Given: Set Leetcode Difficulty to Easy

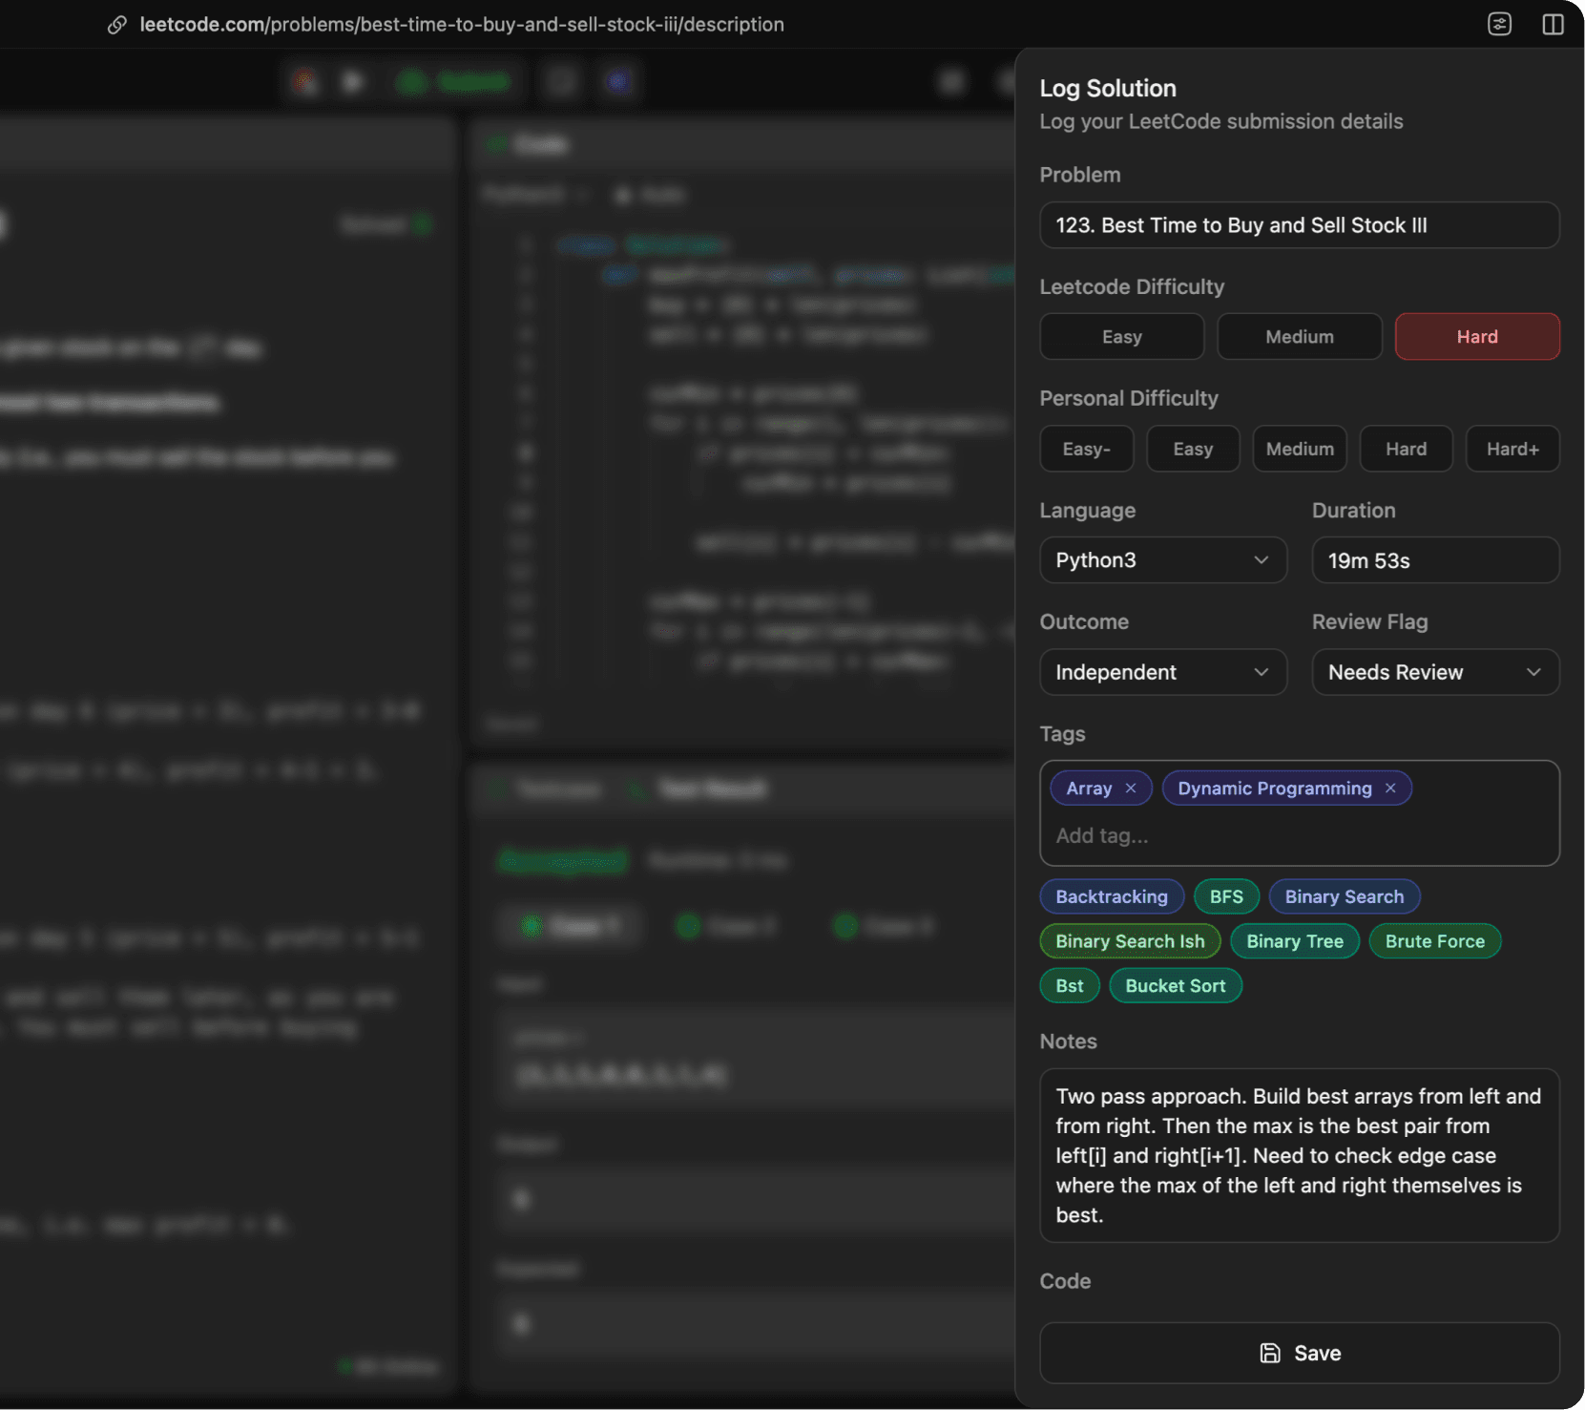Looking at the screenshot, I should (1121, 337).
